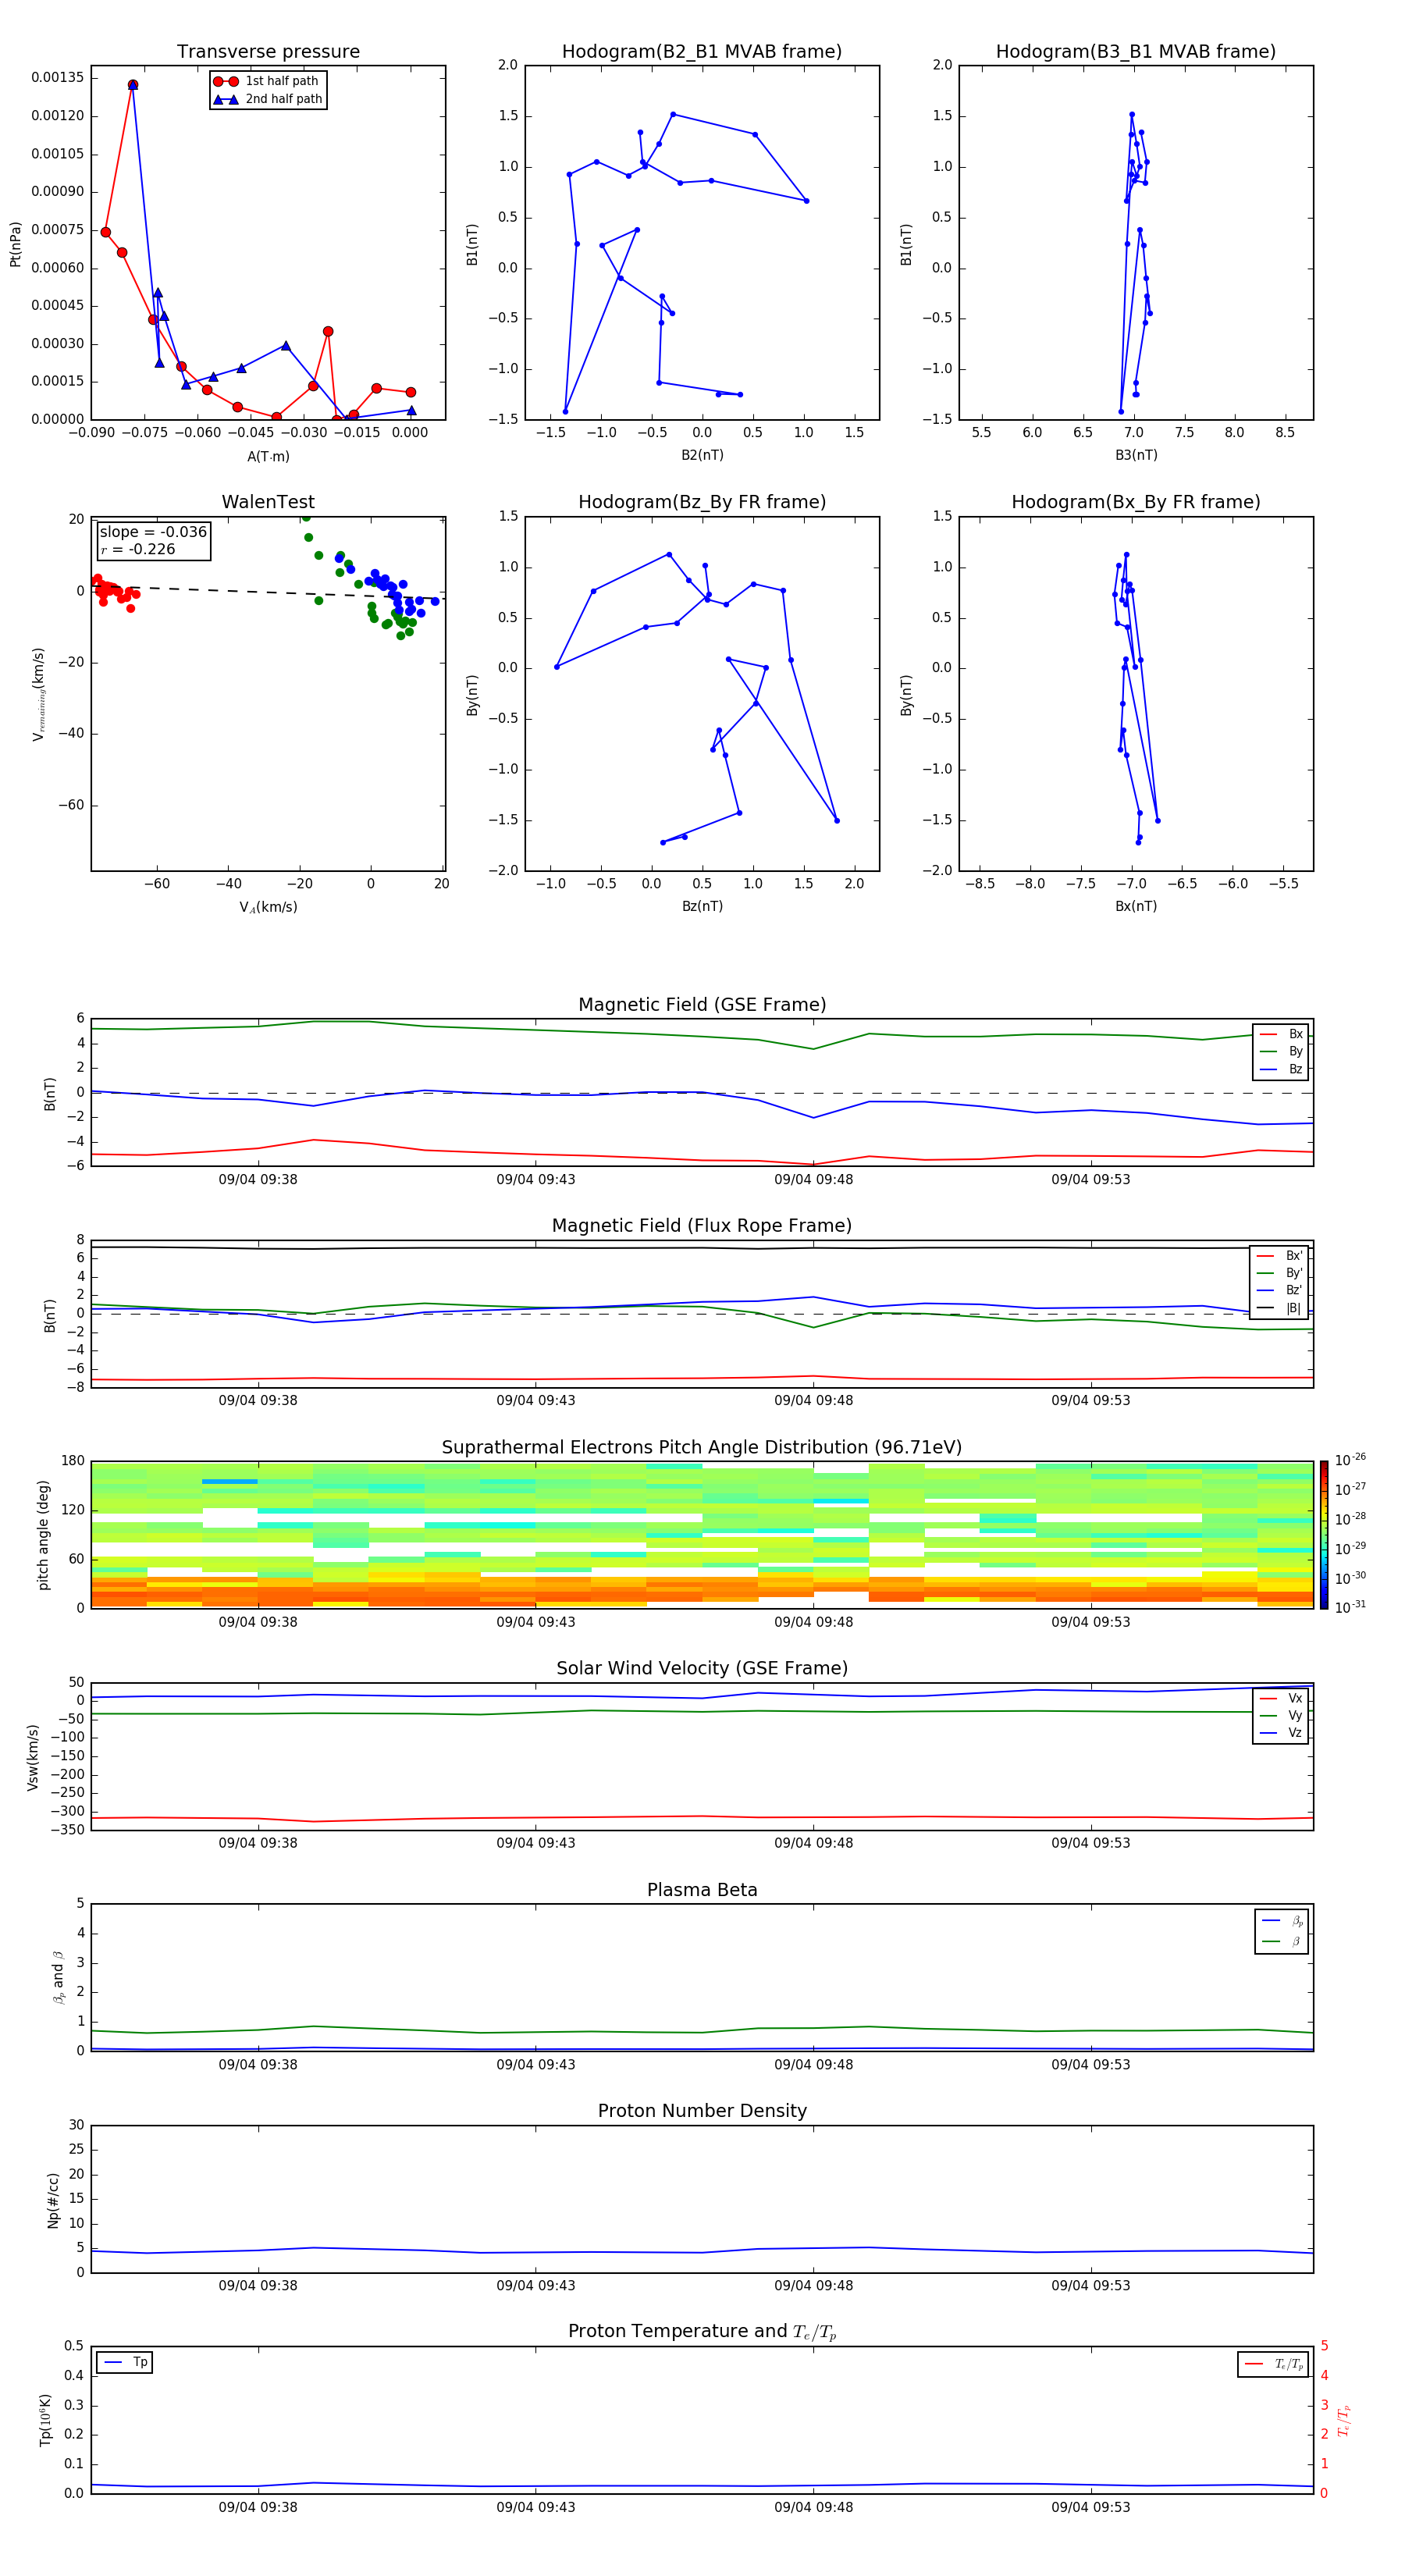Click the 'βp' legend entry in Plasma Beta
The height and width of the screenshot is (2576, 1405).
pos(1282,1921)
